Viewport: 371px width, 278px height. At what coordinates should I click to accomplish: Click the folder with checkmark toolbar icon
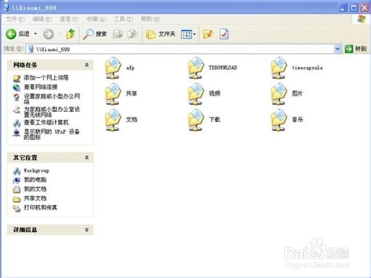point(208,34)
